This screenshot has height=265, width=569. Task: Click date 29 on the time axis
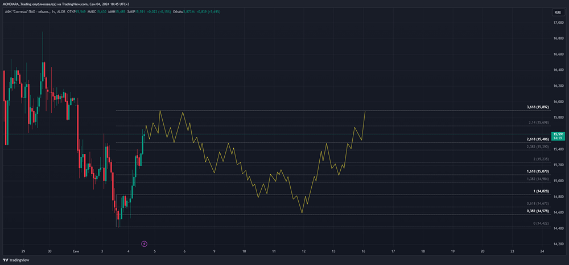pos(23,251)
